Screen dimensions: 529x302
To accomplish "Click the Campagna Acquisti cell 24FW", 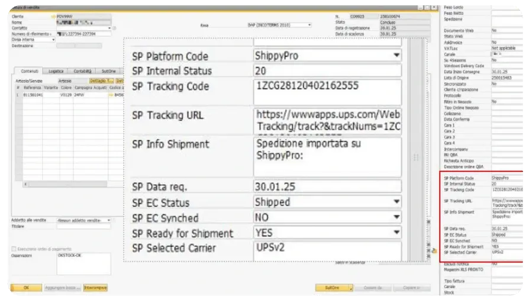I will 91,95.
